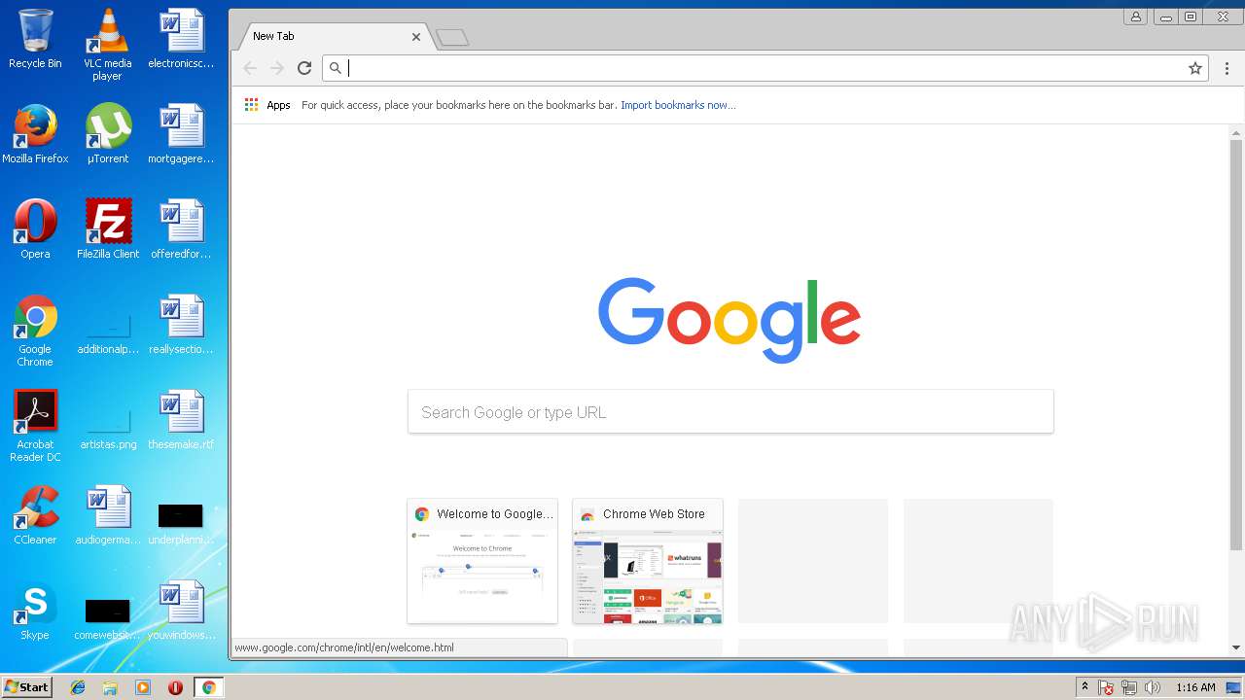Select the thesemake.rtf desktop file
The image size is (1245, 700).
181,420
